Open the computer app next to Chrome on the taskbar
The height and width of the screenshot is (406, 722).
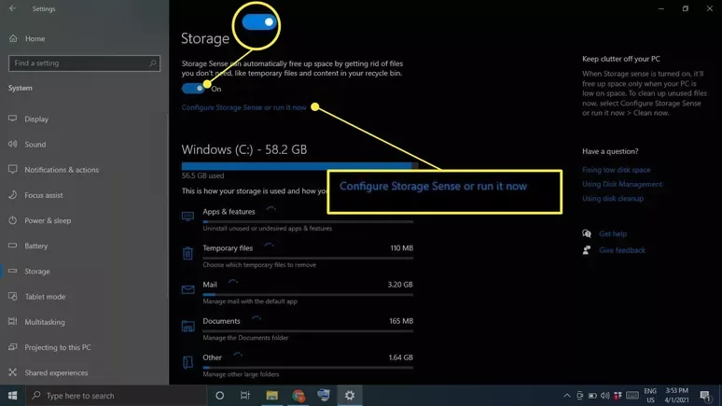point(324,396)
